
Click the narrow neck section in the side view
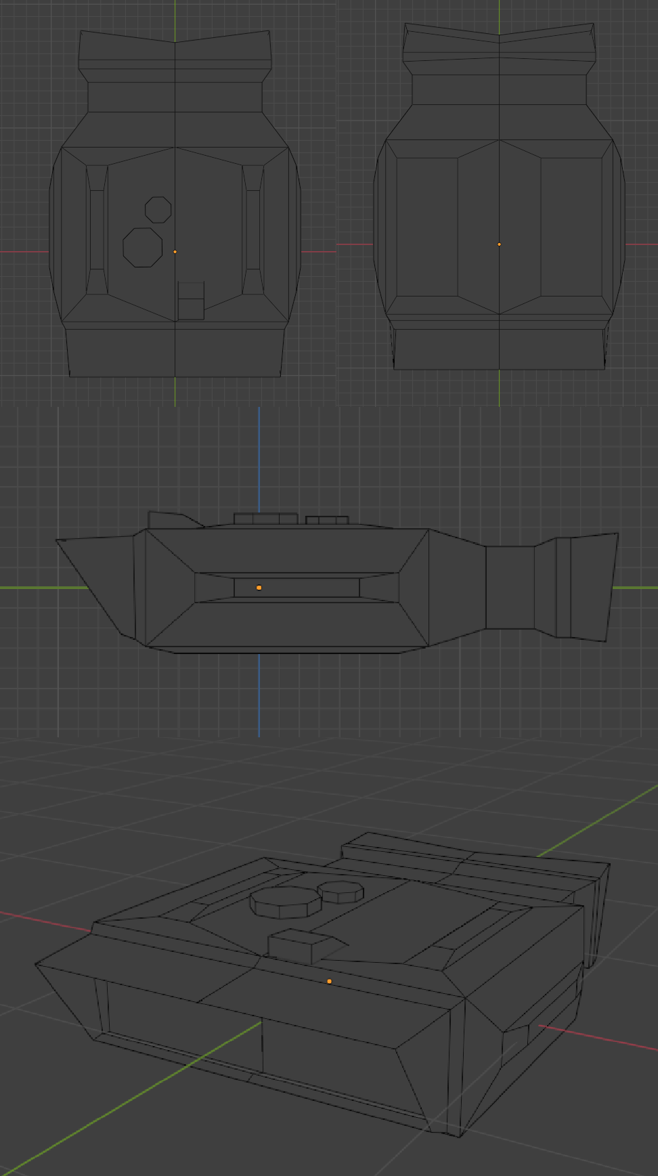510,587
